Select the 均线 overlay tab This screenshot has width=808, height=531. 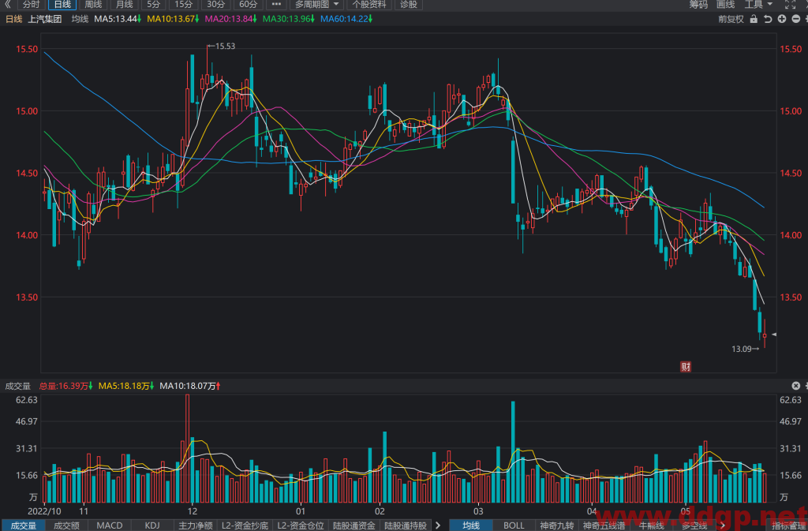pyautogui.click(x=471, y=525)
